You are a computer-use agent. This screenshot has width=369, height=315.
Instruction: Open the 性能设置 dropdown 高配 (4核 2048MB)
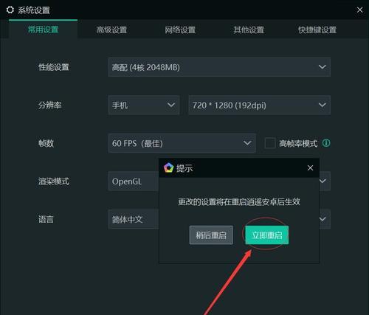pyautogui.click(x=219, y=67)
